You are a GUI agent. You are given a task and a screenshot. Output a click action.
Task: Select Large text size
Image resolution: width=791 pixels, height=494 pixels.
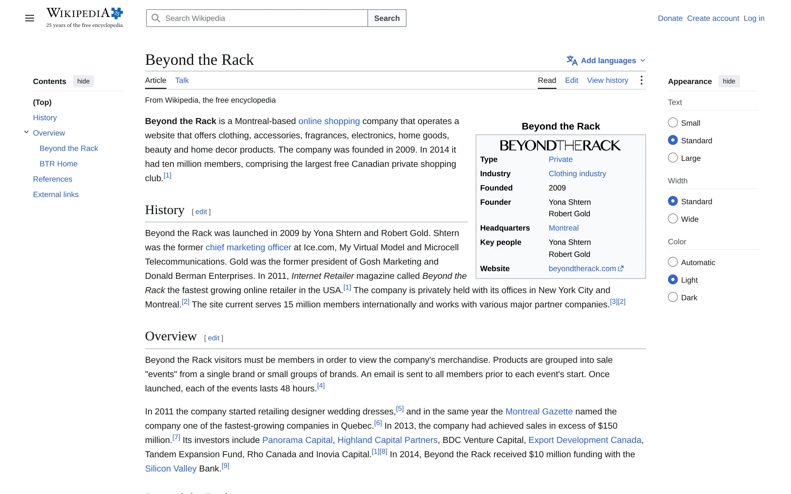673,158
